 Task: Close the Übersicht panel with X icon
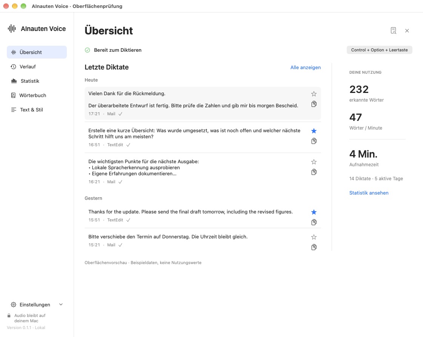(407, 31)
